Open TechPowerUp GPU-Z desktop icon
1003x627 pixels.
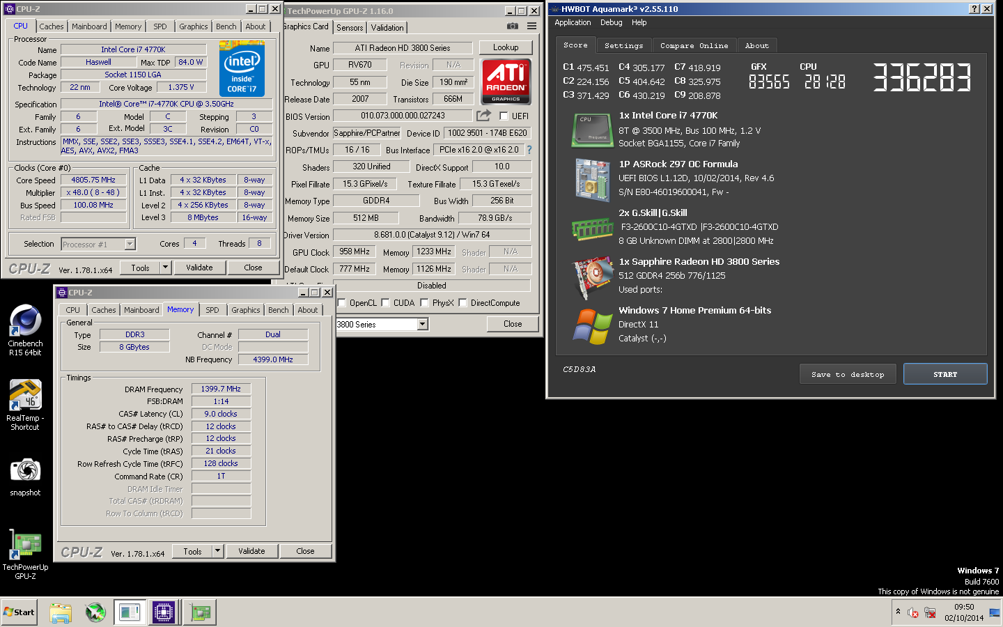pyautogui.click(x=25, y=555)
